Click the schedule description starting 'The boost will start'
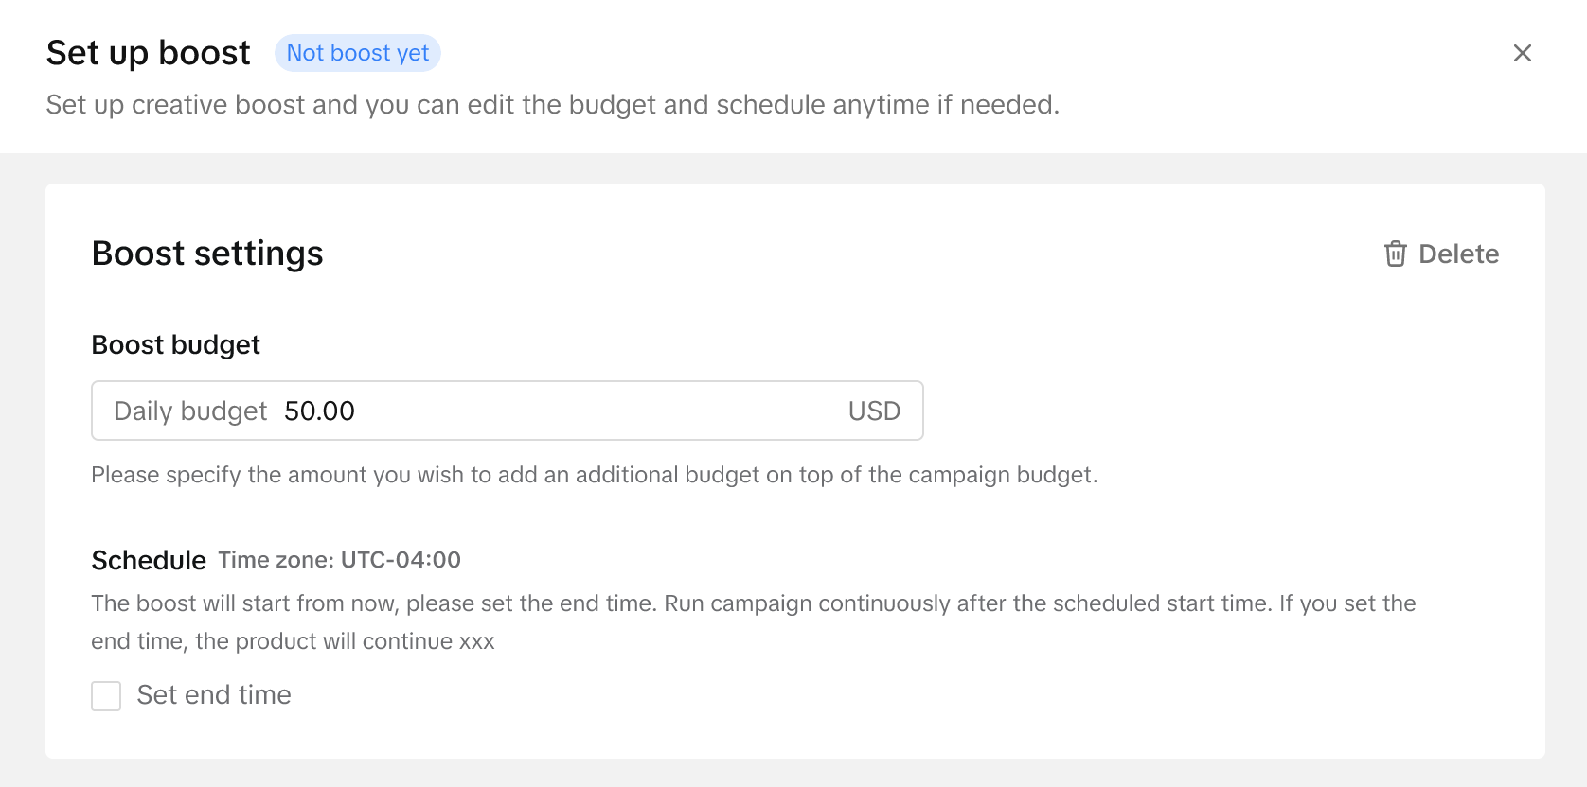The width and height of the screenshot is (1587, 787). pos(753,603)
